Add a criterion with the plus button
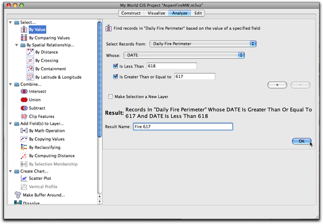The width and height of the screenshot is (323, 224). pos(277,85)
